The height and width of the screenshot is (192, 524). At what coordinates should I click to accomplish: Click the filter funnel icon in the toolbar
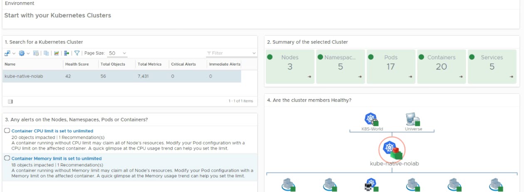point(77,53)
